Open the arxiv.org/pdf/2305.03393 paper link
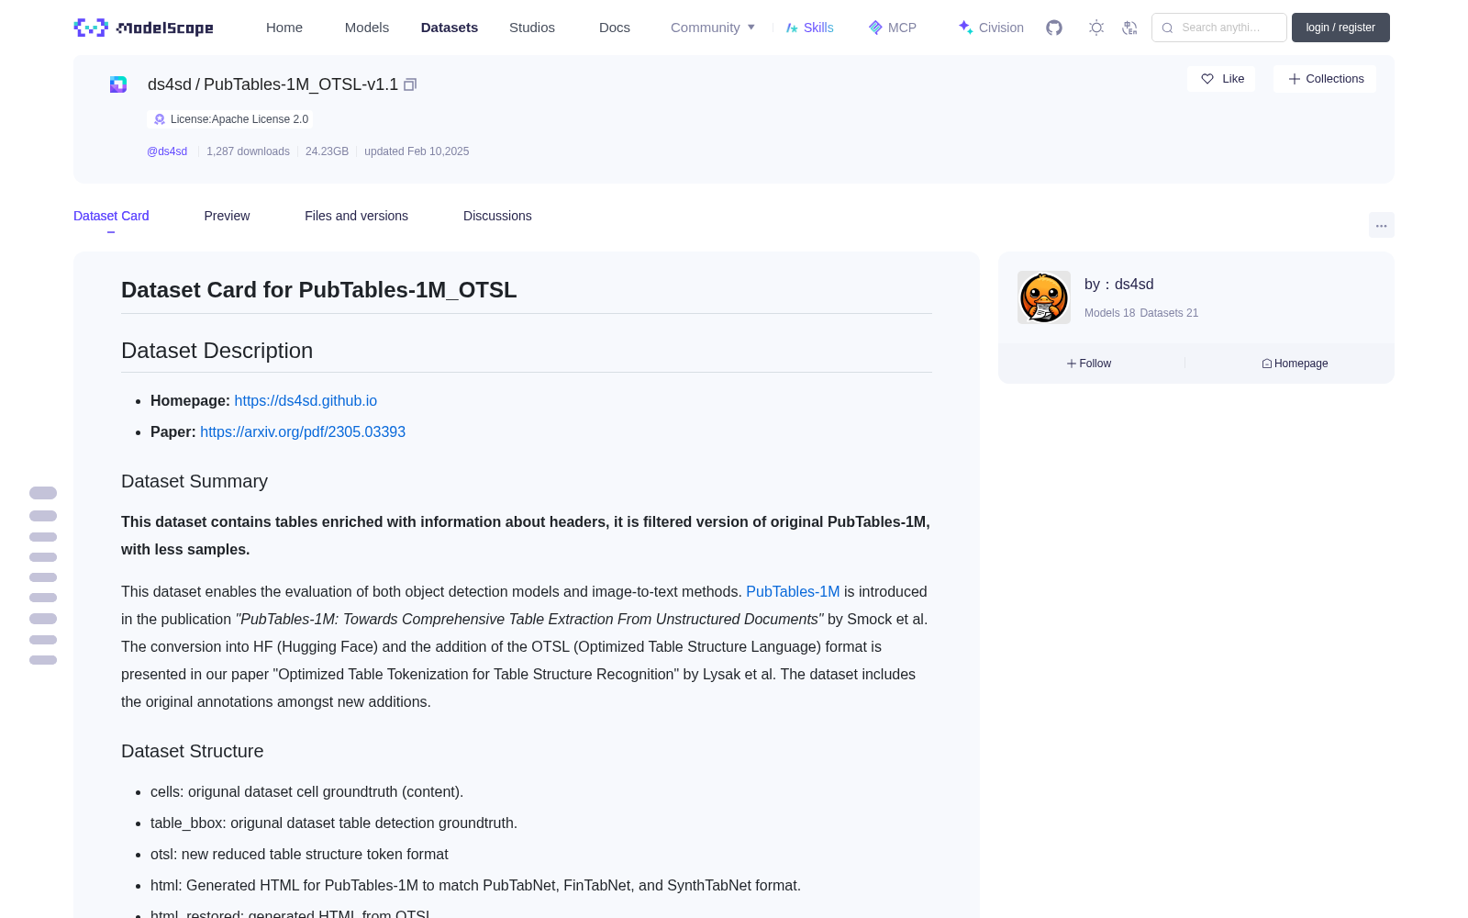 tap(303, 432)
